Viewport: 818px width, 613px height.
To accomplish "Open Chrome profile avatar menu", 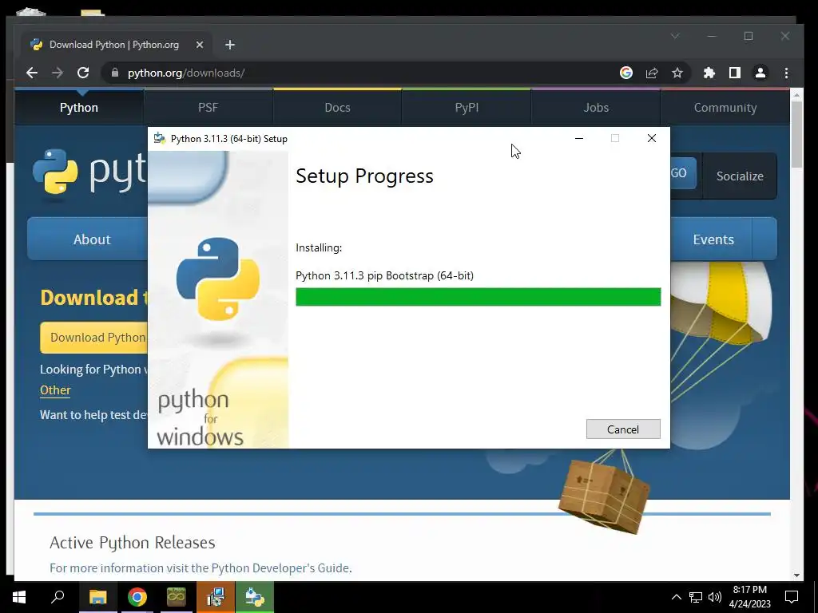I will (760, 73).
